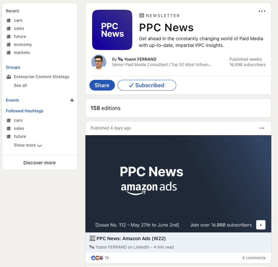The image size is (278, 267).
Task: Expand Show more followed hashtags
Action: pyautogui.click(x=28, y=145)
